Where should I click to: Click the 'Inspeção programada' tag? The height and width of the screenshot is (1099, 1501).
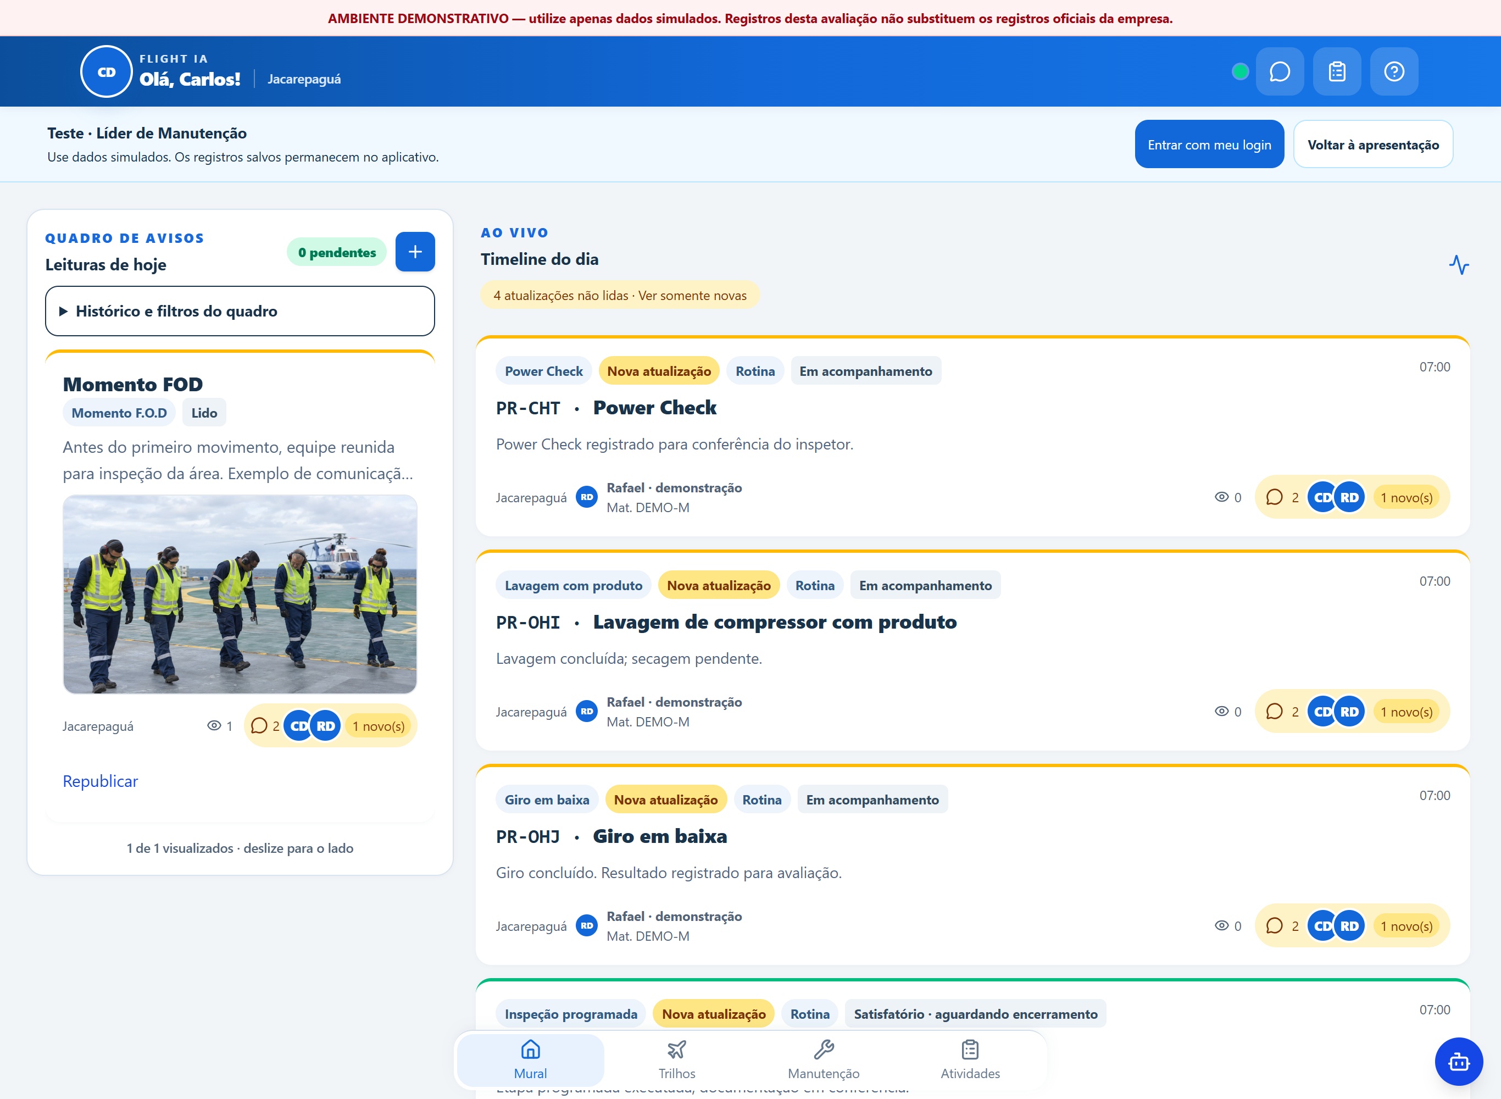[x=571, y=1014]
